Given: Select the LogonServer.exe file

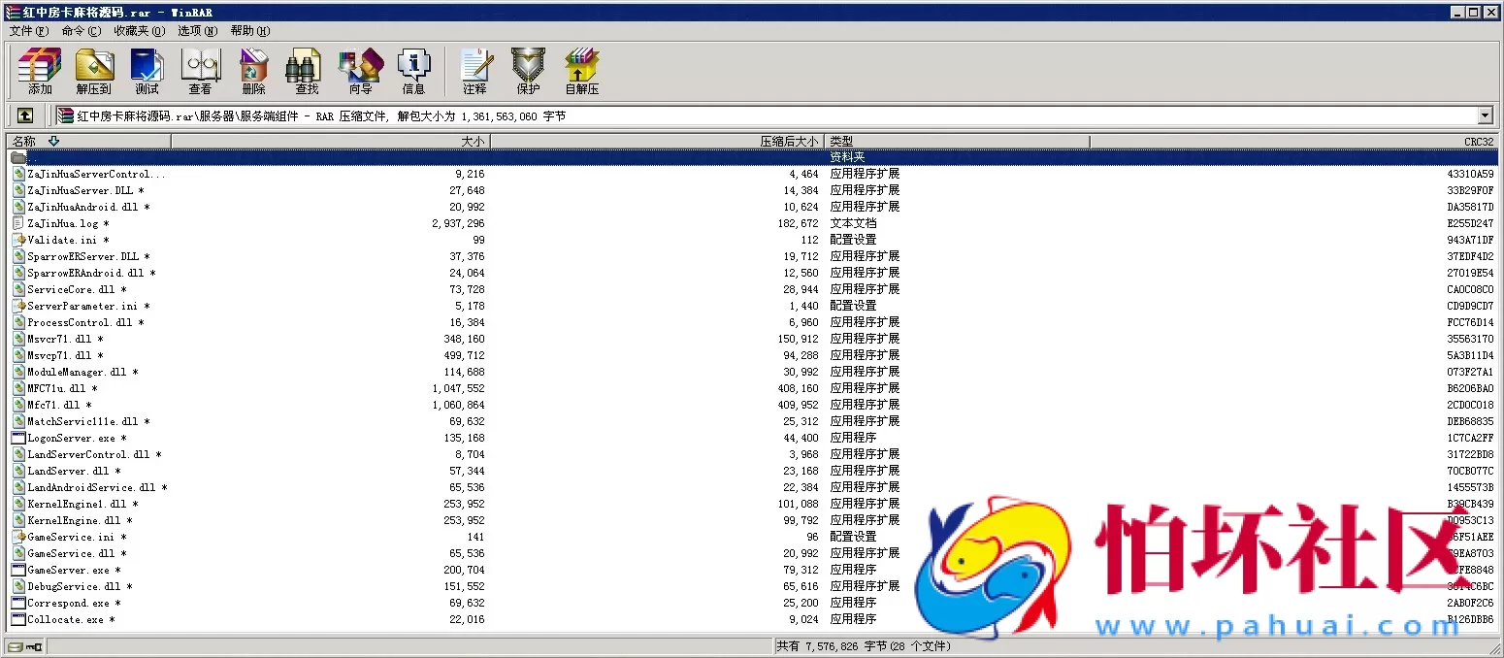Looking at the screenshot, I should (x=71, y=439).
